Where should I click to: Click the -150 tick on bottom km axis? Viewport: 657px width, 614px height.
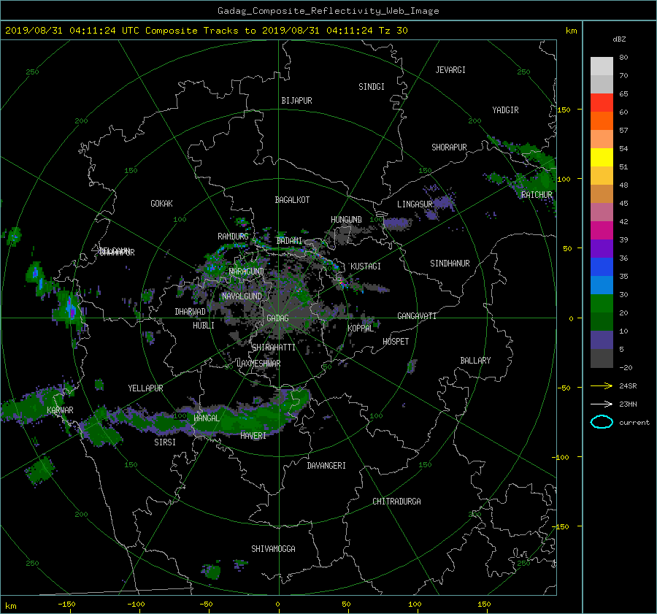(x=66, y=604)
